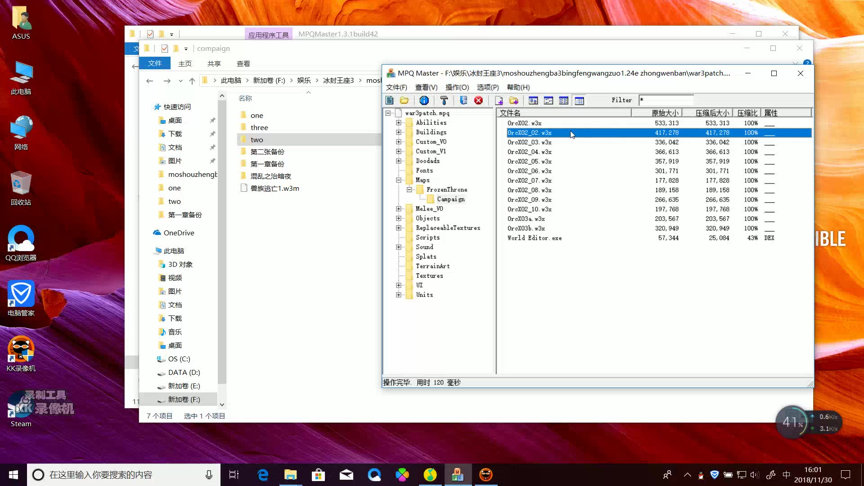Sort by 属性 column header
The height and width of the screenshot is (486, 864).
tap(787, 113)
